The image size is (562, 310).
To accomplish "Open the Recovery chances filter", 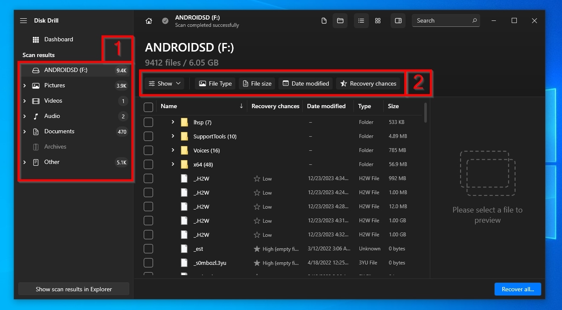I will (x=368, y=83).
